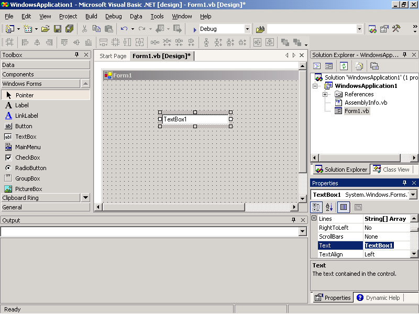419x314 pixels.
Task: Switch to the Class View tab
Action: coord(391,170)
